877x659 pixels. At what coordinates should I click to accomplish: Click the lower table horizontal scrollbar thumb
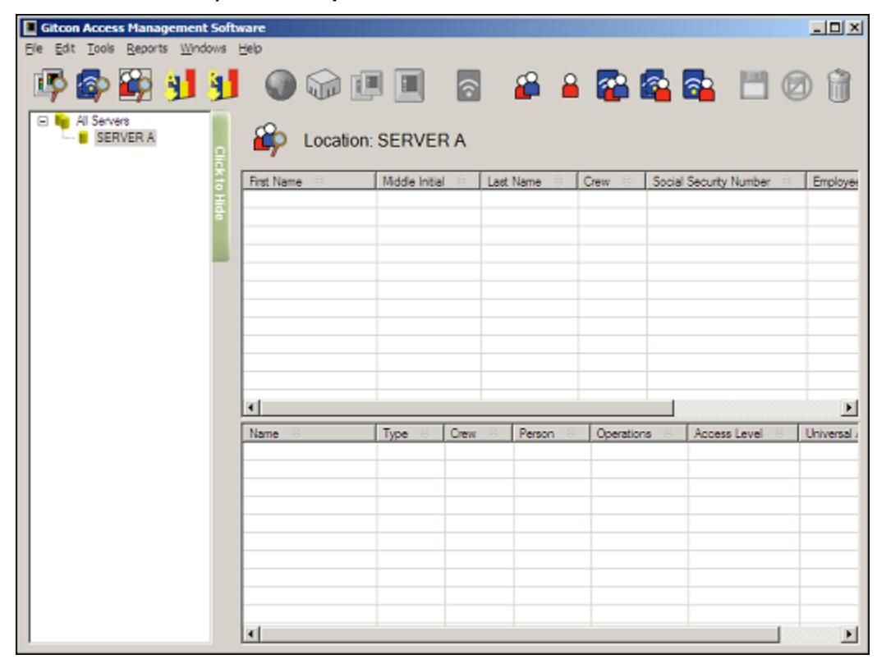tap(520, 634)
